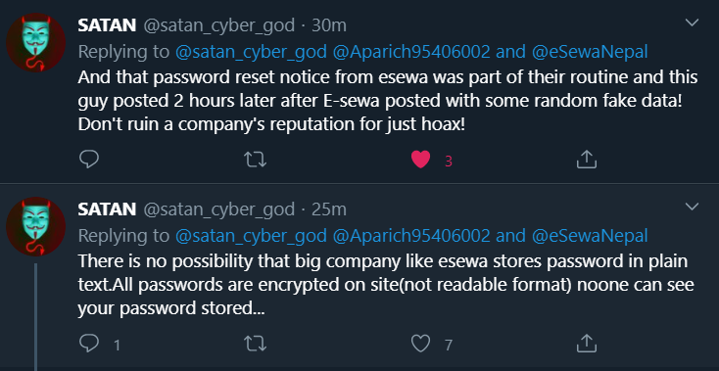Reply to the 30m tweet about password reset
Image resolution: width=719 pixels, height=371 pixels.
point(89,160)
